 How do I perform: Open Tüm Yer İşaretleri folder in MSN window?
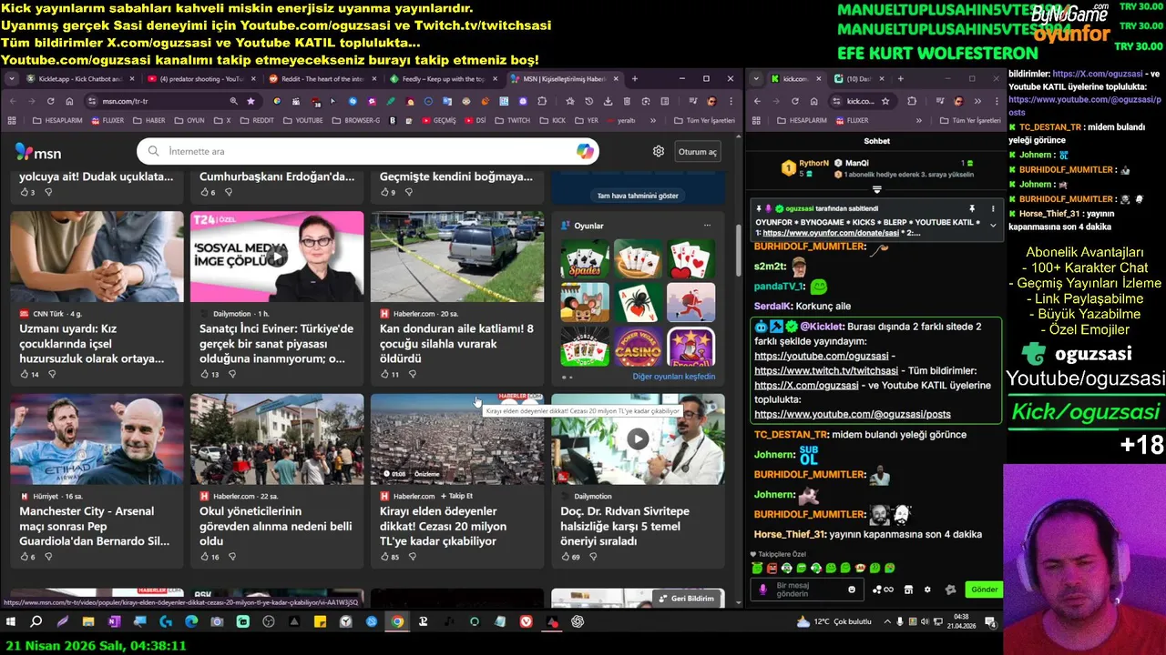704,120
